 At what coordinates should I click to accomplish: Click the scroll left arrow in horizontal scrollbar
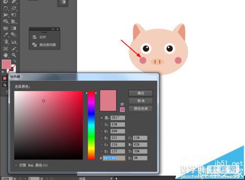[116, 179]
